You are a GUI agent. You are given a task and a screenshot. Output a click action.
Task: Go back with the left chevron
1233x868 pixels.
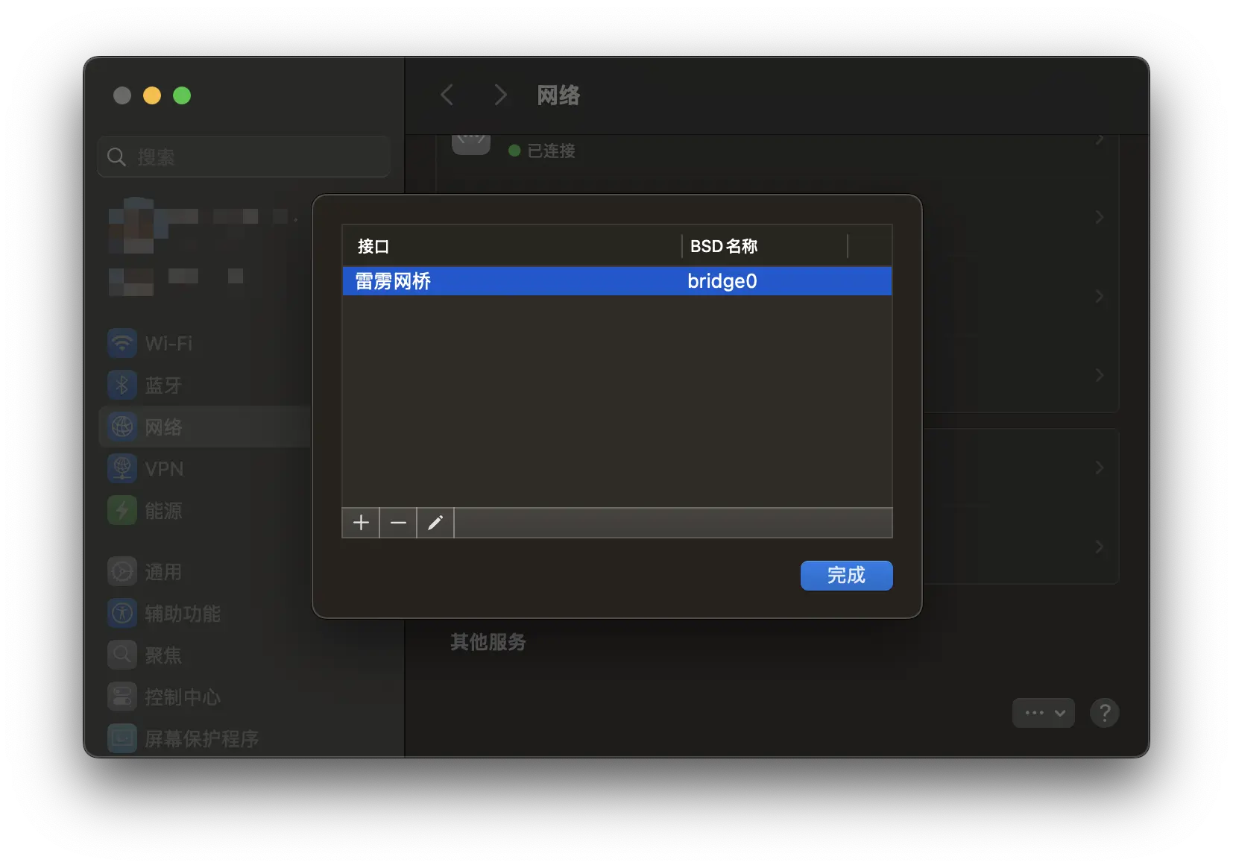pyautogui.click(x=447, y=95)
